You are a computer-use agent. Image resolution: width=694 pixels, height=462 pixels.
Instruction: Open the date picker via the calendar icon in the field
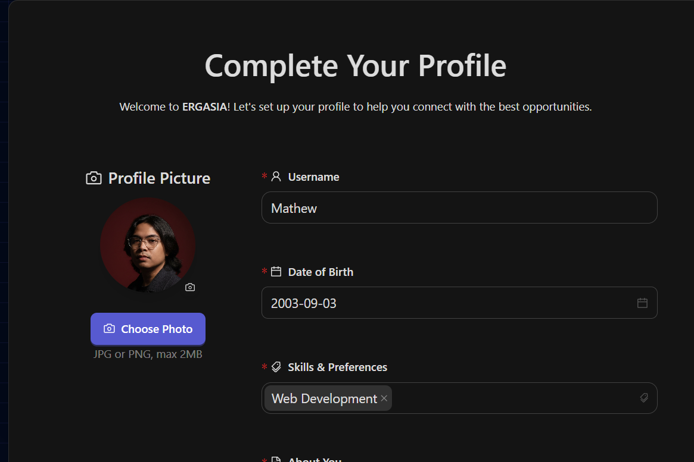(x=642, y=303)
